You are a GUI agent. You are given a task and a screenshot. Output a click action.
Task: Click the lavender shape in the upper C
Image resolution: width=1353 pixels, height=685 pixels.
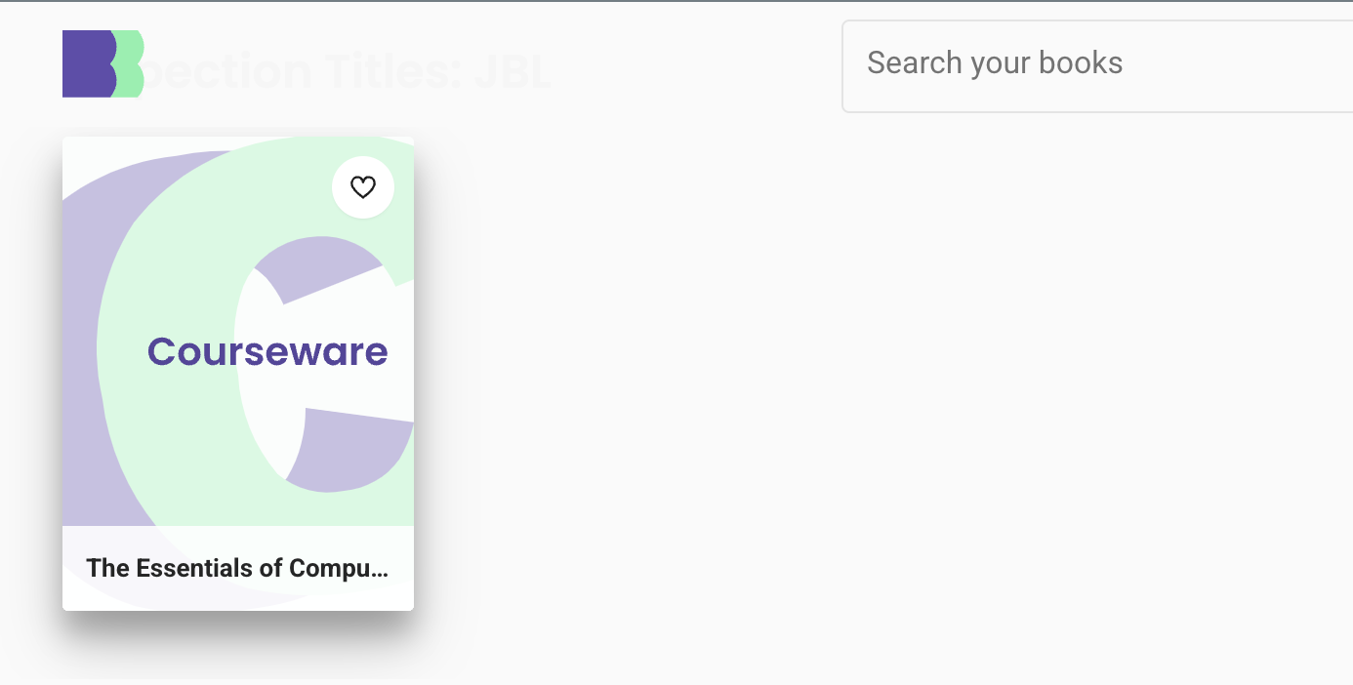tap(317, 267)
